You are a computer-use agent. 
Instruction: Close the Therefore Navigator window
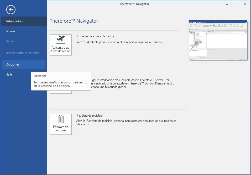[245, 4]
